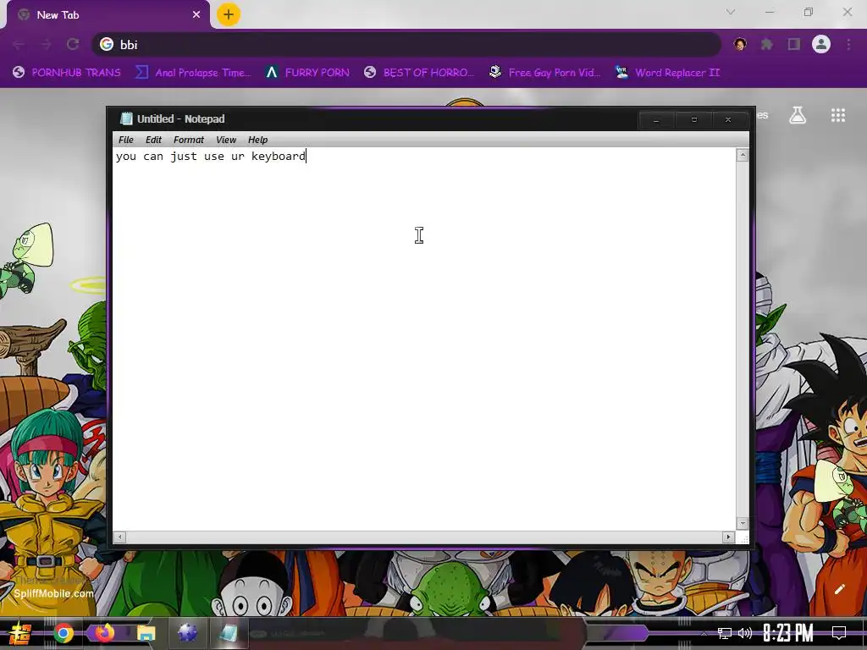Open the volume speaker icon in tray
The width and height of the screenshot is (867, 650).
coord(745,633)
